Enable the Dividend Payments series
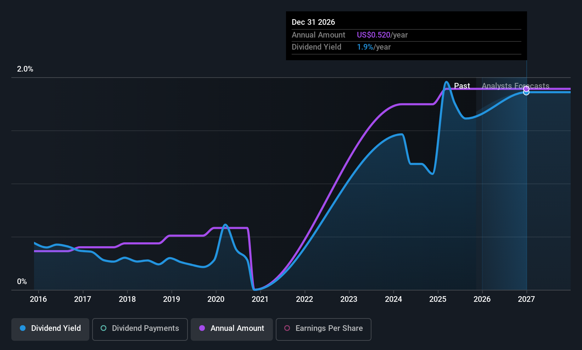This screenshot has width=582, height=350. 140,329
